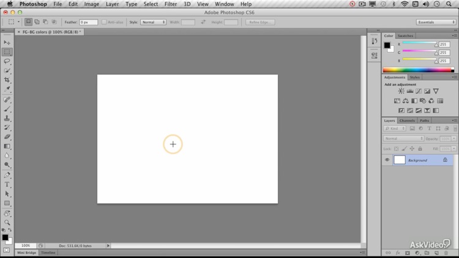Image resolution: width=459 pixels, height=258 pixels.
Task: Click the color spectrum ramp
Action: pos(419,70)
